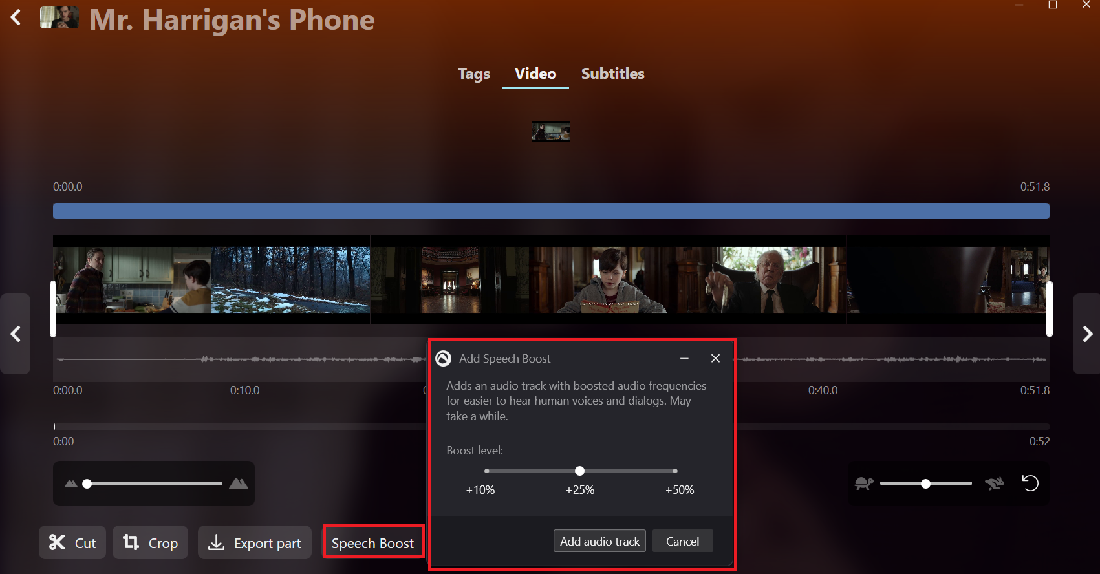Maximize the application window
This screenshot has height=574, width=1100.
[x=1053, y=5]
